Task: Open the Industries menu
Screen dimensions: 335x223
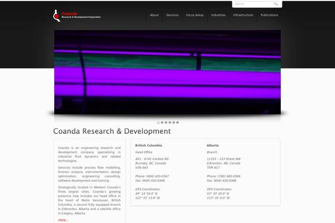Action: [218, 15]
